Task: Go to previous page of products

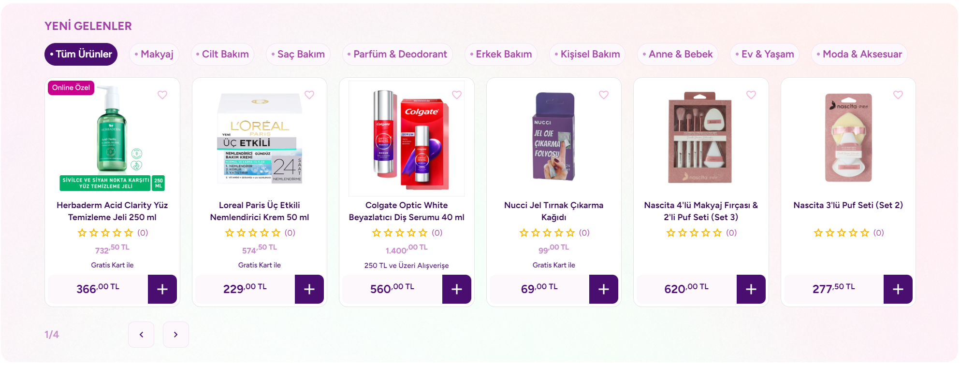Action: point(141,335)
